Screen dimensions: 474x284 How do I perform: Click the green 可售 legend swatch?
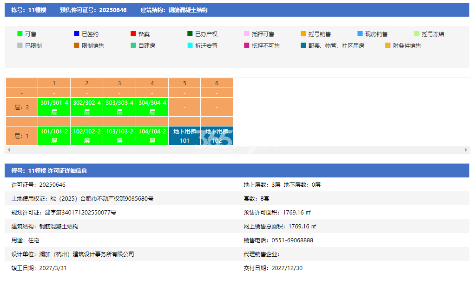click(20, 34)
